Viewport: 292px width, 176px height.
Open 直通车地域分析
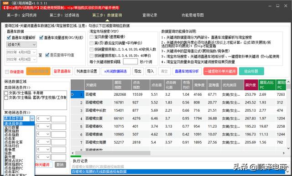point(187,71)
